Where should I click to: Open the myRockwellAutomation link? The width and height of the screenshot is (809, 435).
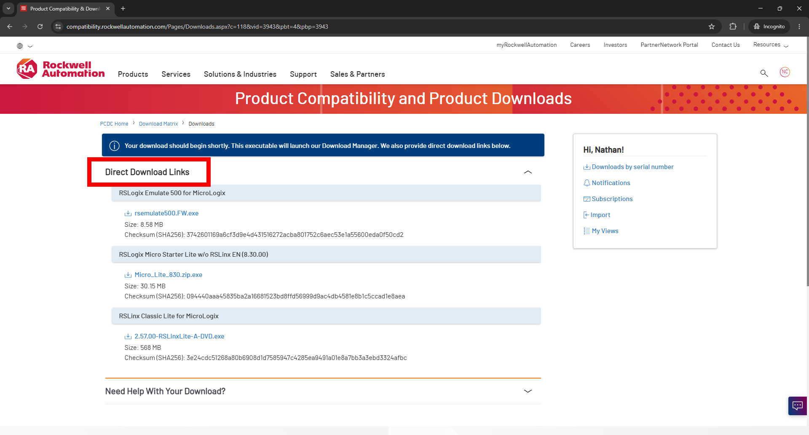(x=527, y=45)
